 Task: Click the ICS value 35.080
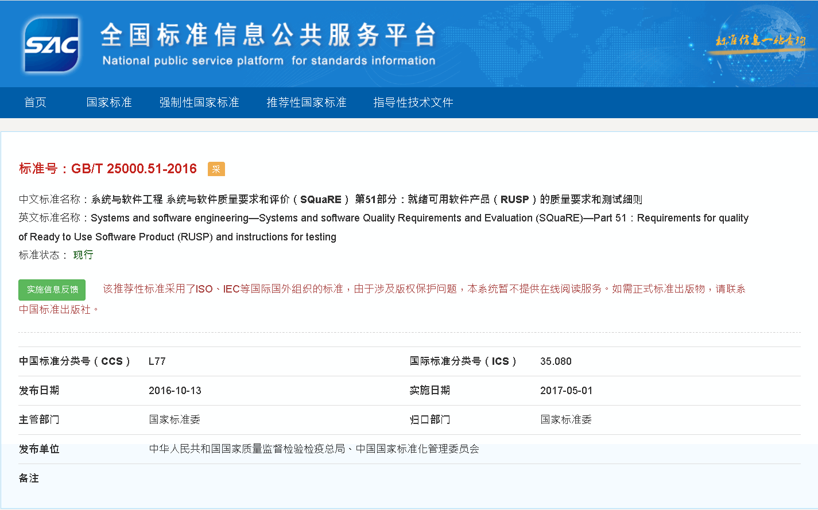tap(556, 361)
